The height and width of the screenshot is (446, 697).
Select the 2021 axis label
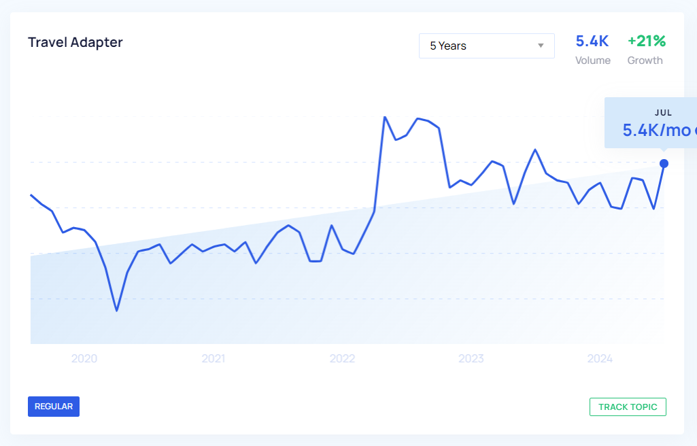[x=214, y=359]
